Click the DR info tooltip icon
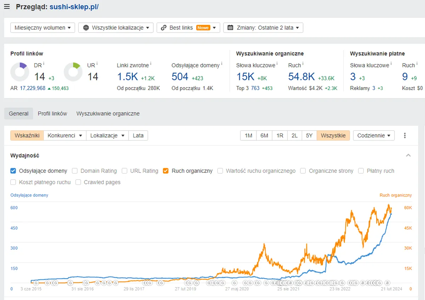This screenshot has width=425, height=300. [44, 64]
